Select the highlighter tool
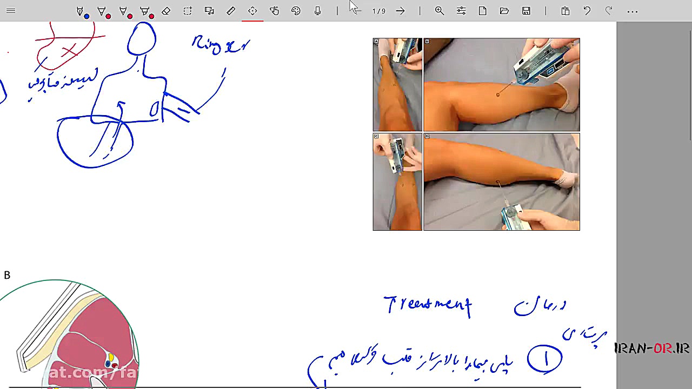692x389 pixels. click(145, 11)
